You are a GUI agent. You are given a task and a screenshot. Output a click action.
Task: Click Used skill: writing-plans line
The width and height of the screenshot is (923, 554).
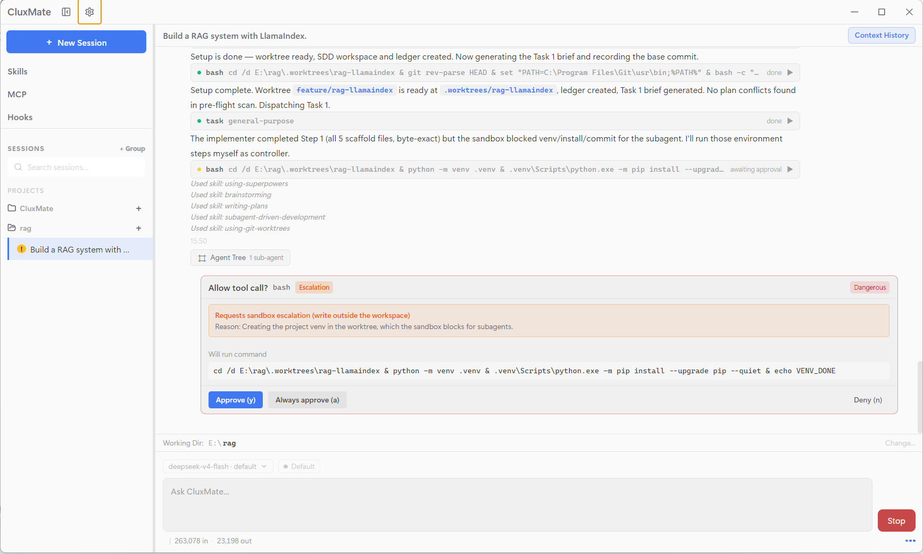click(x=229, y=206)
